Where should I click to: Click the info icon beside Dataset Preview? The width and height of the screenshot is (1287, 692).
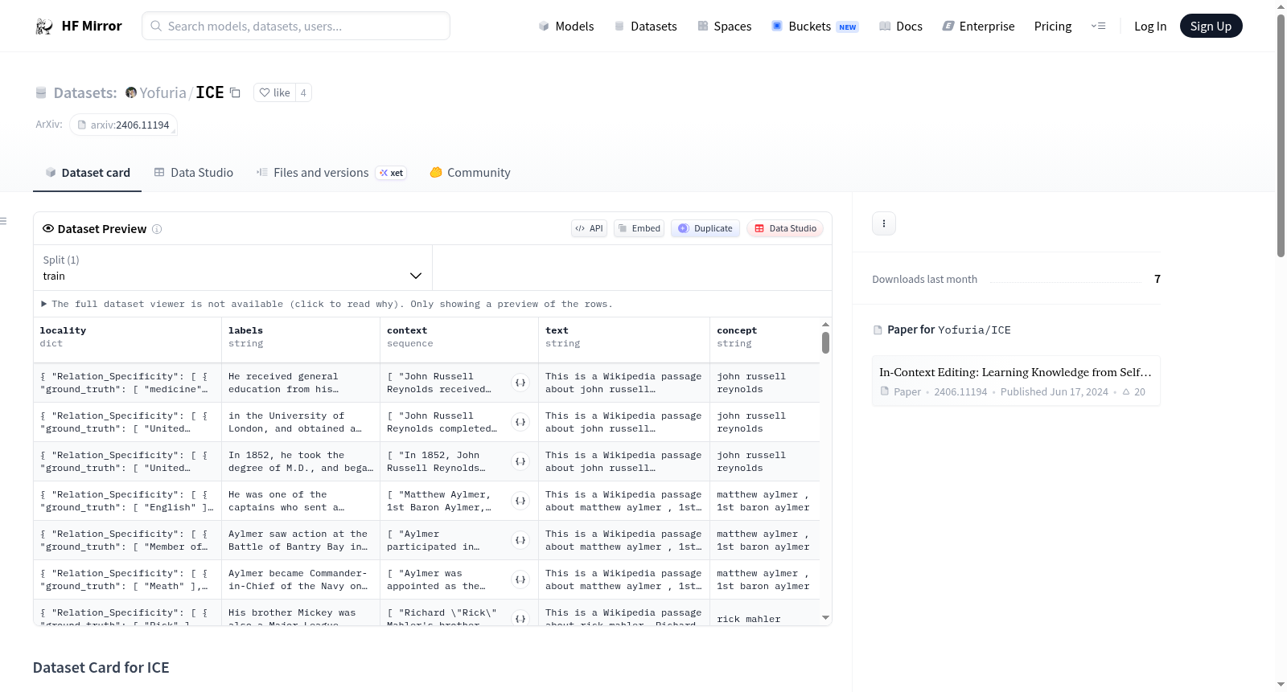coord(157,229)
